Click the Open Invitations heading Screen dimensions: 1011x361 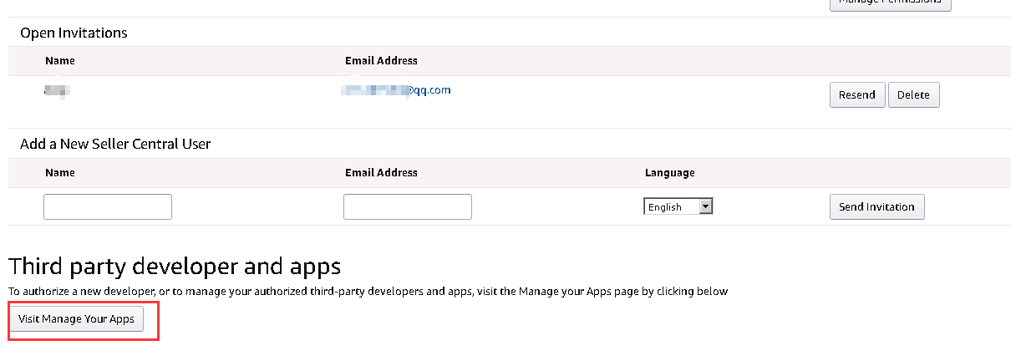click(x=74, y=33)
